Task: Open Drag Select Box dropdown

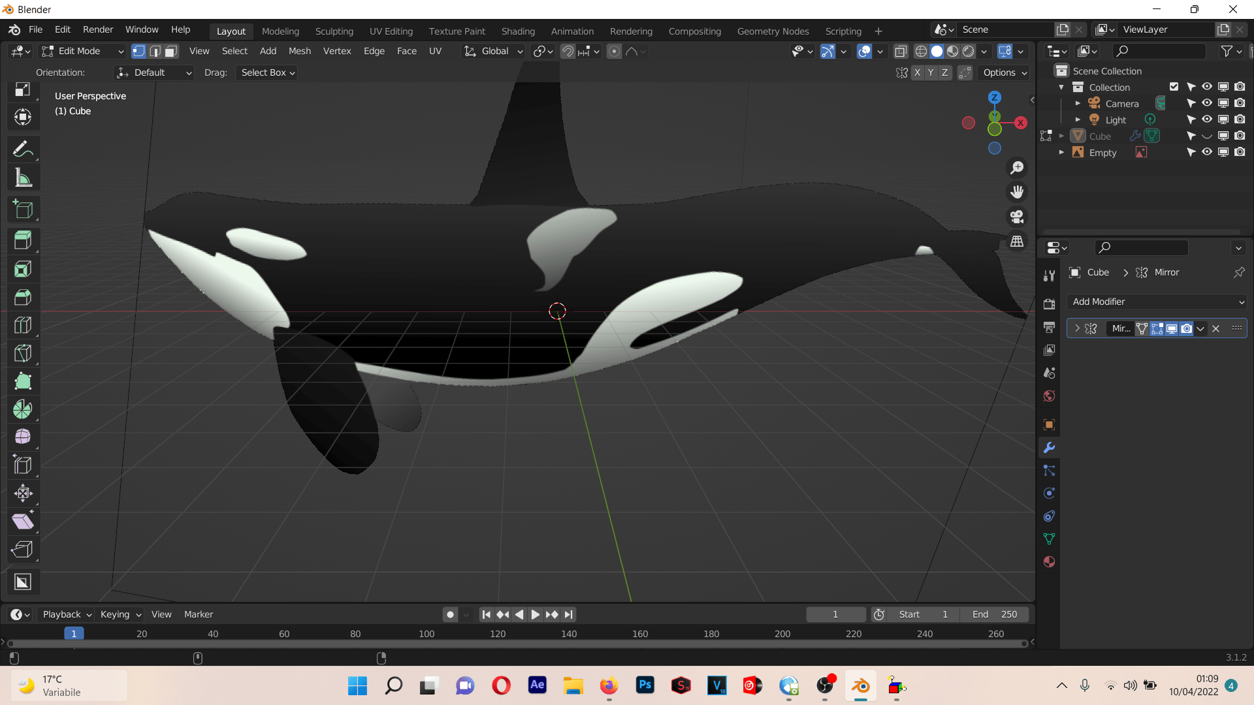Action: 266,72
